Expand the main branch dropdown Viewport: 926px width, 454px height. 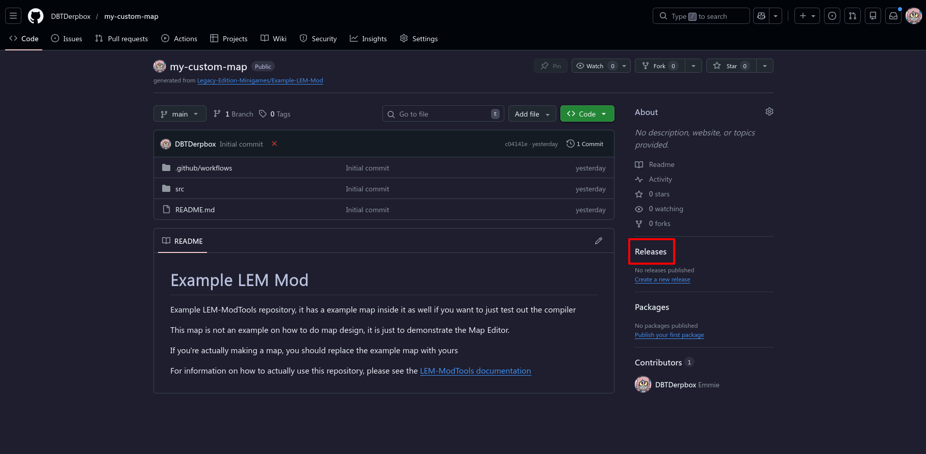(180, 114)
